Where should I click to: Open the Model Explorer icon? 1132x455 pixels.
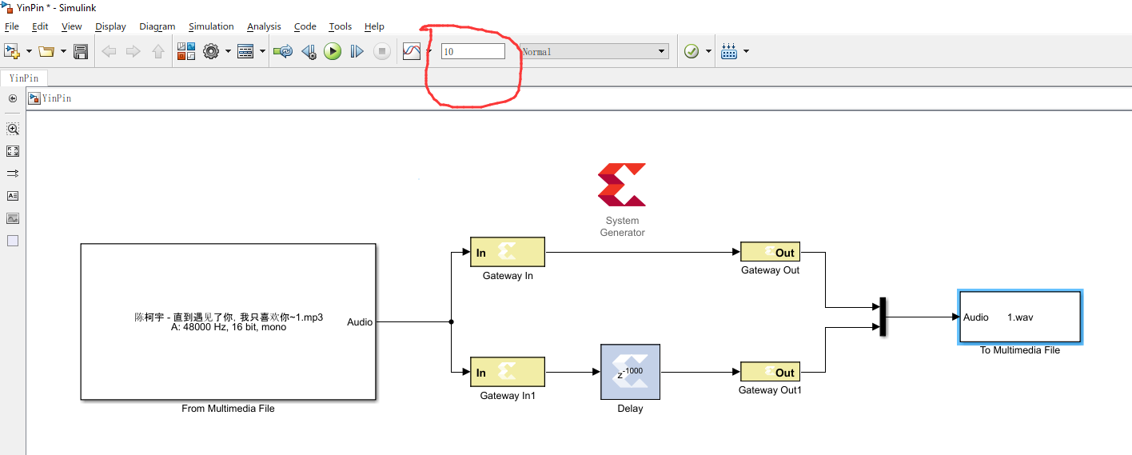(245, 51)
